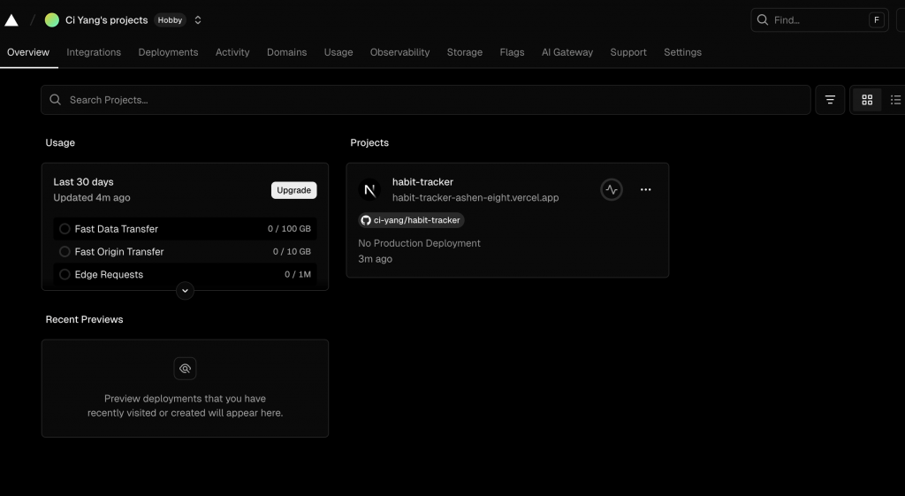905x496 pixels.
Task: Click the Projects section heading
Action: pyautogui.click(x=369, y=142)
